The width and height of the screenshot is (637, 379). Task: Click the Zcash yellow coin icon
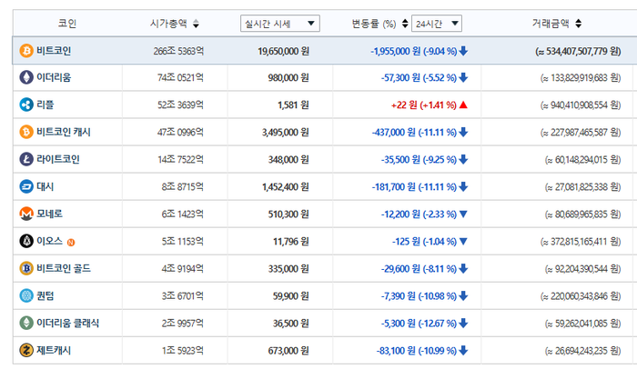[x=26, y=350]
